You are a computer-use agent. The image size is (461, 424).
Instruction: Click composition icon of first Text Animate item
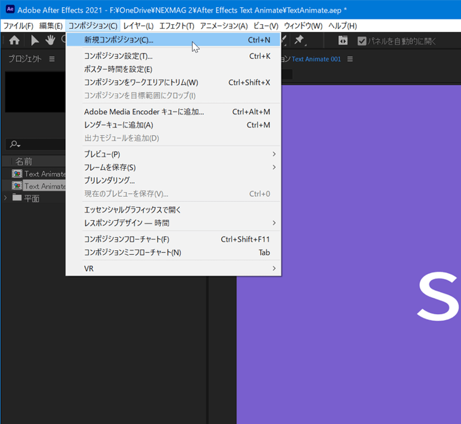[x=17, y=174]
